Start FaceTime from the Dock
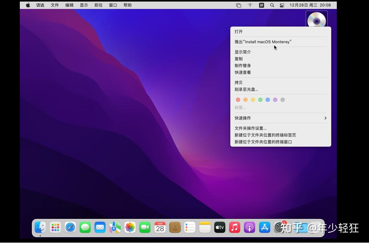Viewport: 369px width, 243px height. [x=145, y=227]
